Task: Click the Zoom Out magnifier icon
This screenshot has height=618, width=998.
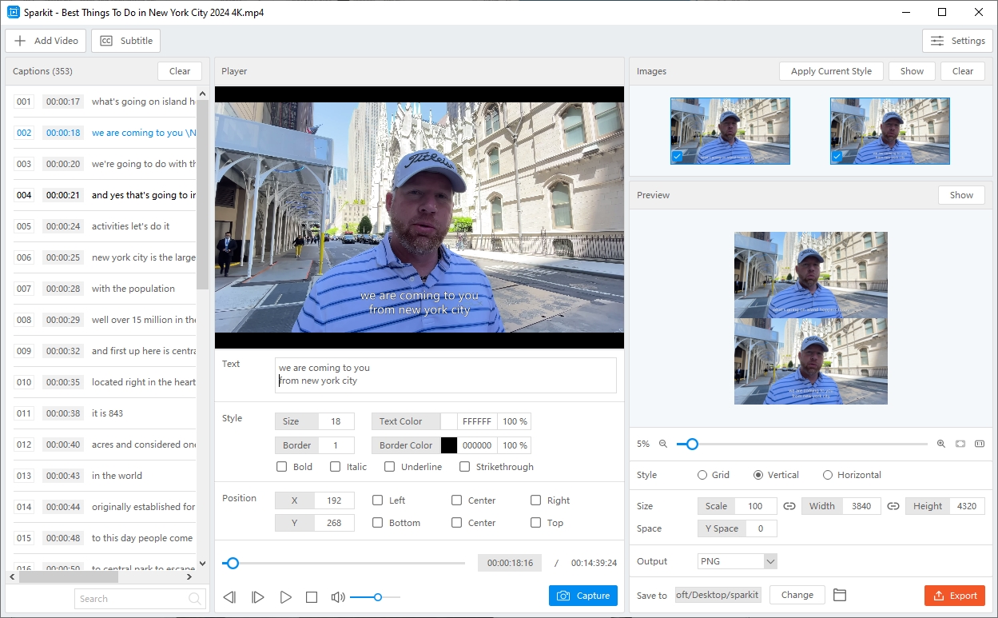Action: point(664,444)
